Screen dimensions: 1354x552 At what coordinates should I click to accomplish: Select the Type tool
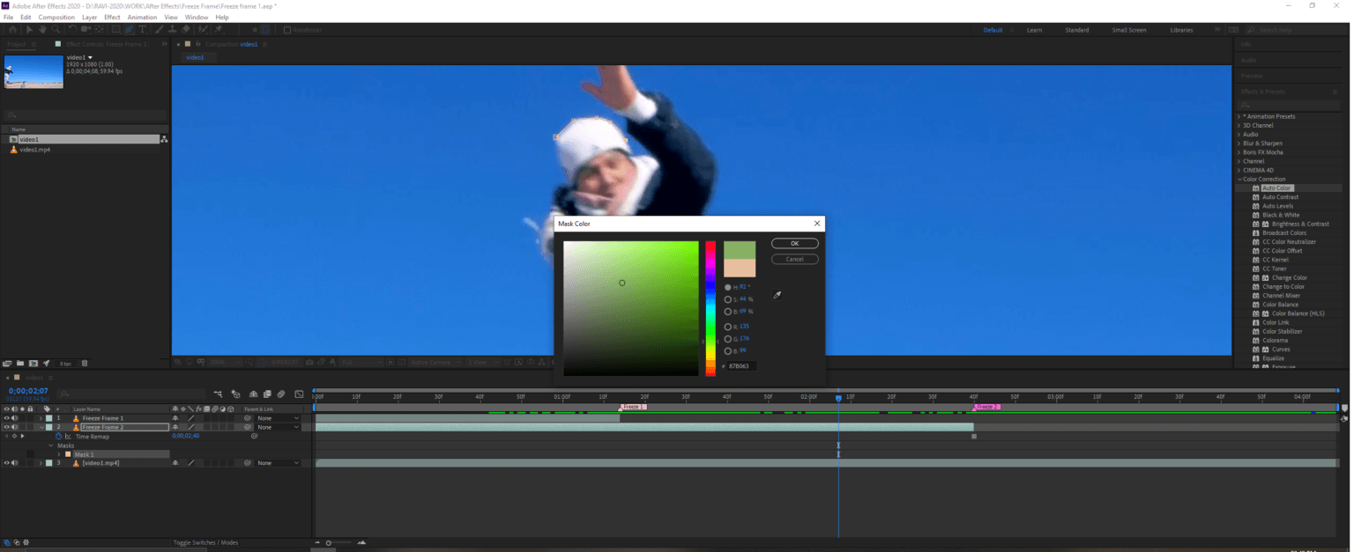tap(142, 29)
